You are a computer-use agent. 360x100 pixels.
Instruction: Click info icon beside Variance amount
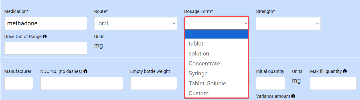pos(293,96)
